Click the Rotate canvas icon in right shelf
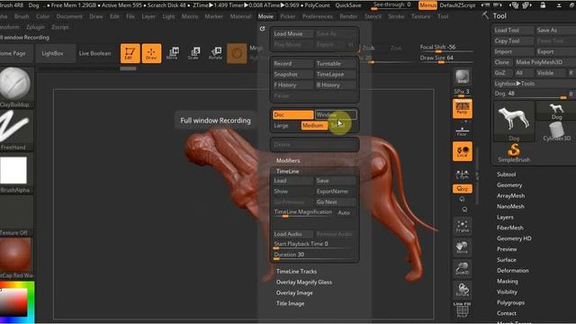The width and height of the screenshot is (576, 324). coord(462,290)
